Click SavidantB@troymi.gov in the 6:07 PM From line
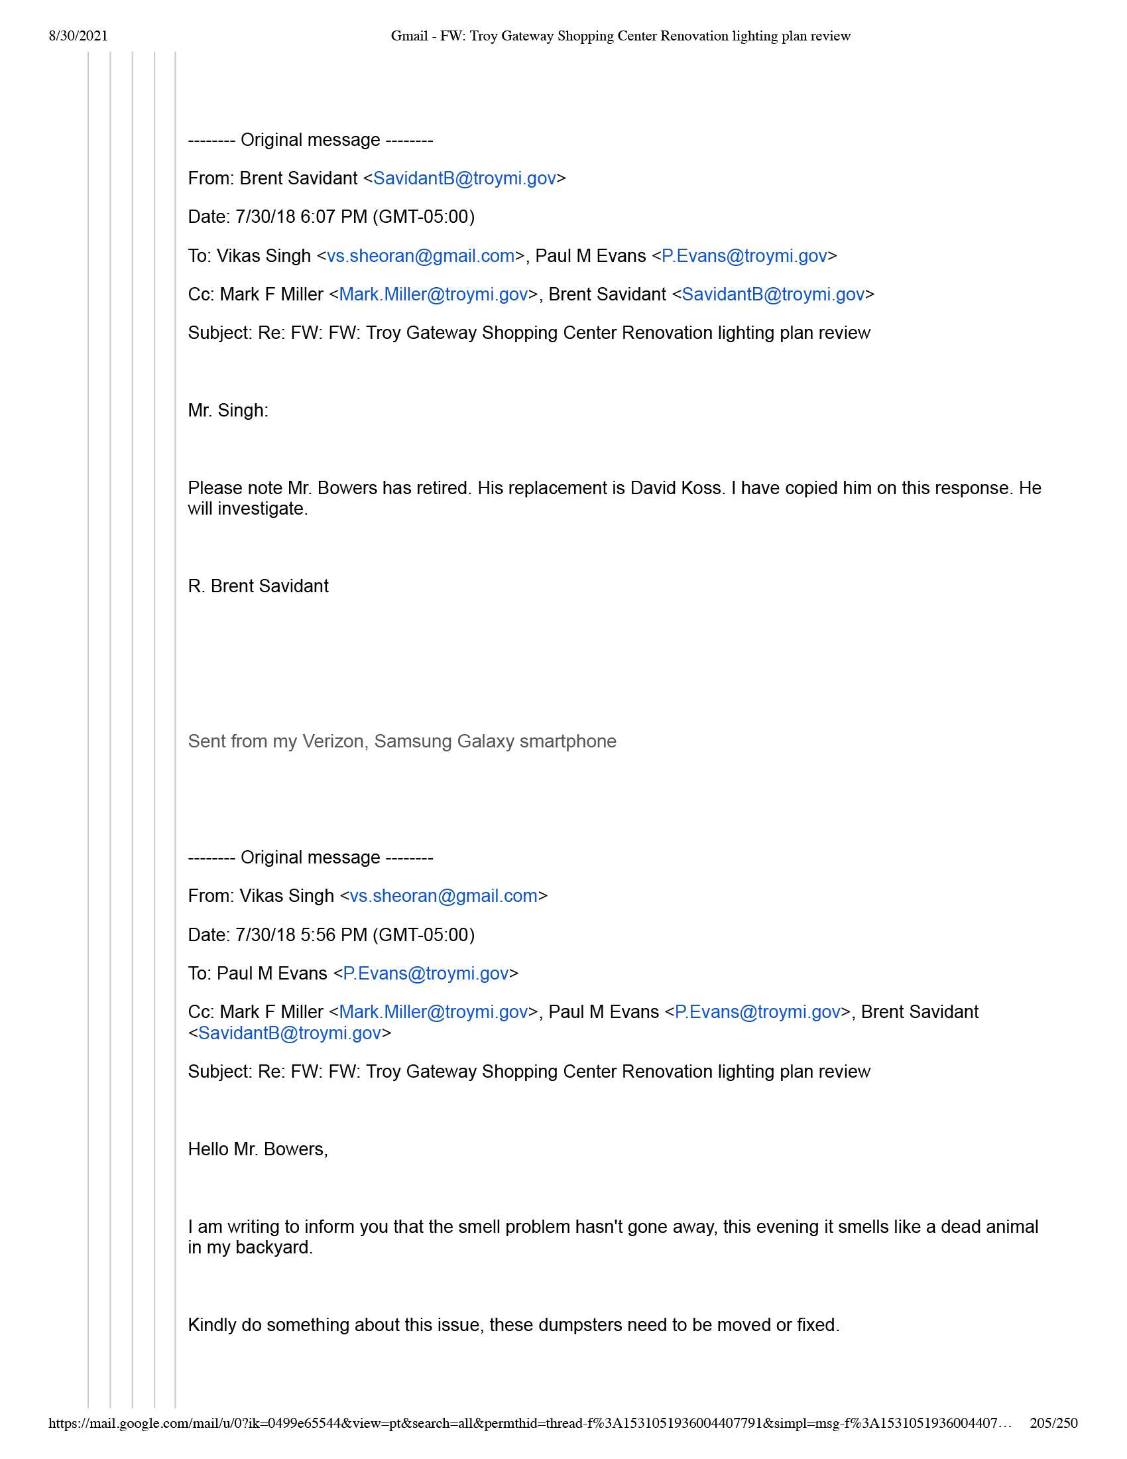This screenshot has height=1459, width=1127. click(464, 178)
